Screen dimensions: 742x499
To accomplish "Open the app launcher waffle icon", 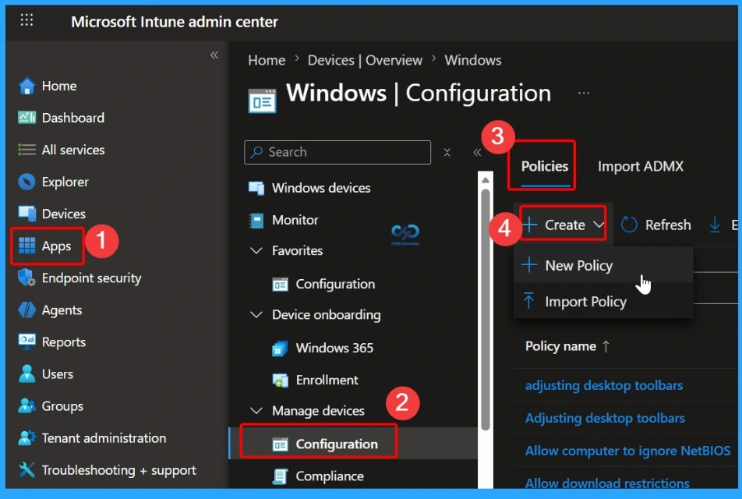I will pos(27,20).
